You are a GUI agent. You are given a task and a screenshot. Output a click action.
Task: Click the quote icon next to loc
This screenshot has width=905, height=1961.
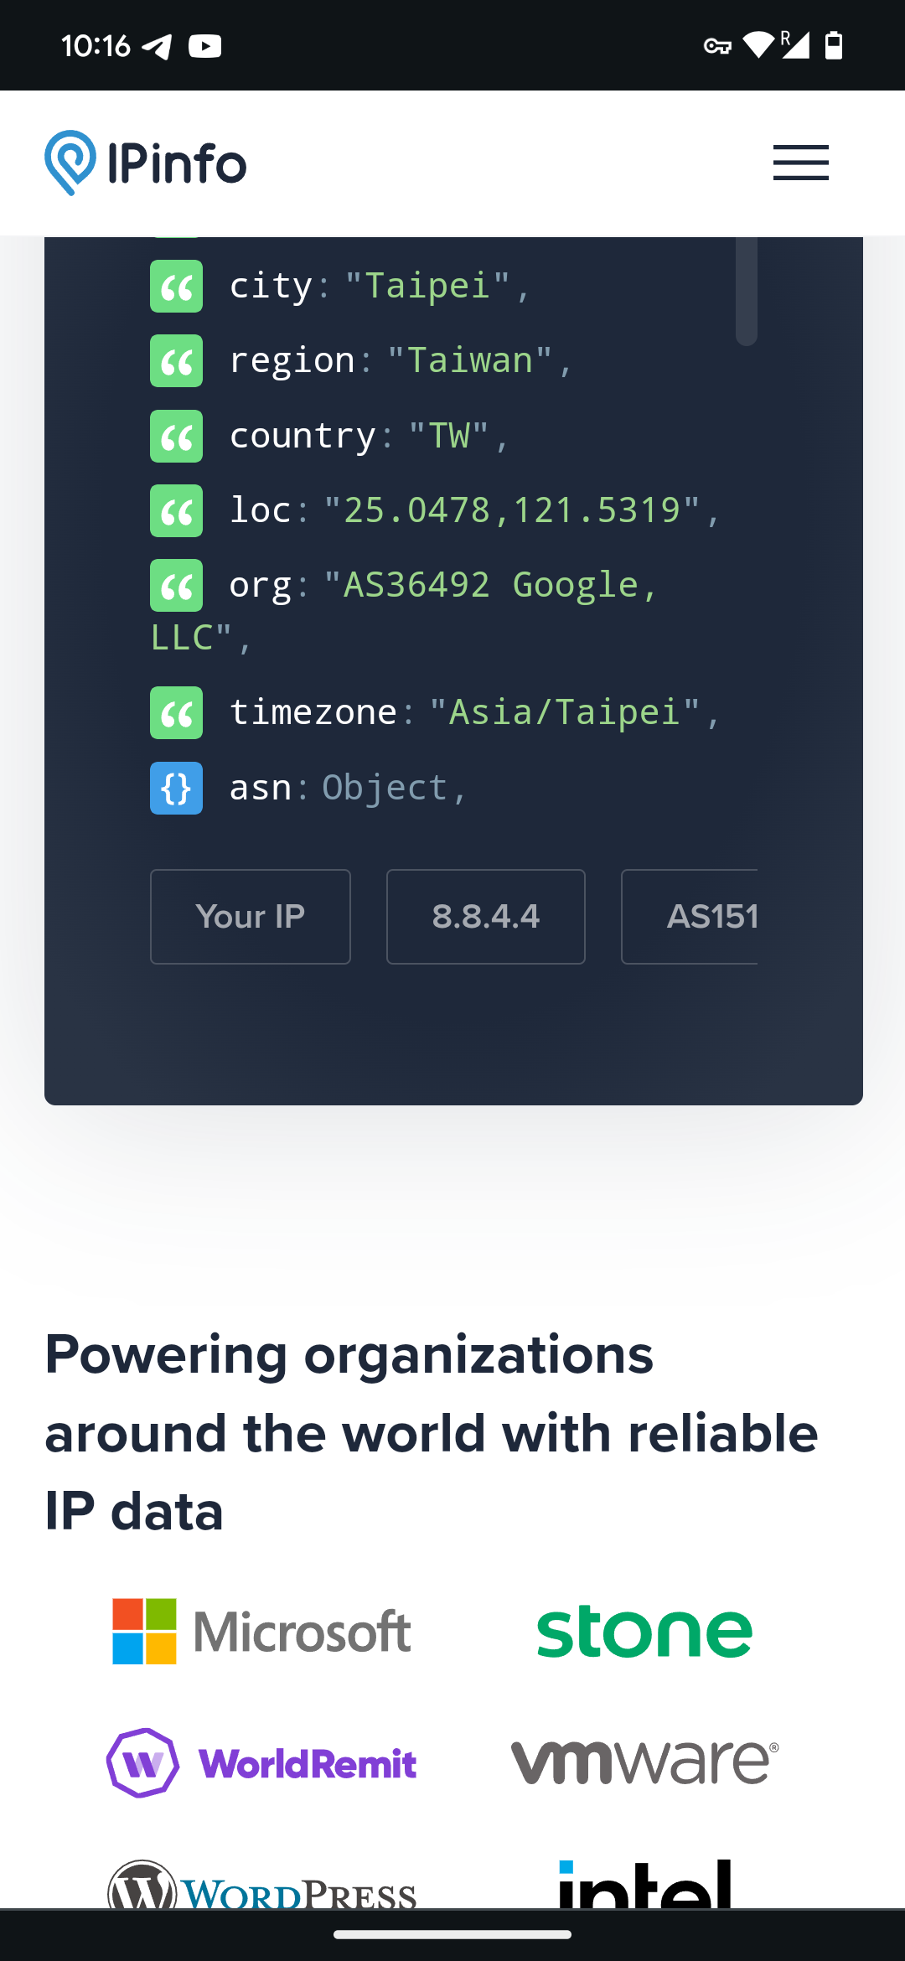tap(176, 510)
